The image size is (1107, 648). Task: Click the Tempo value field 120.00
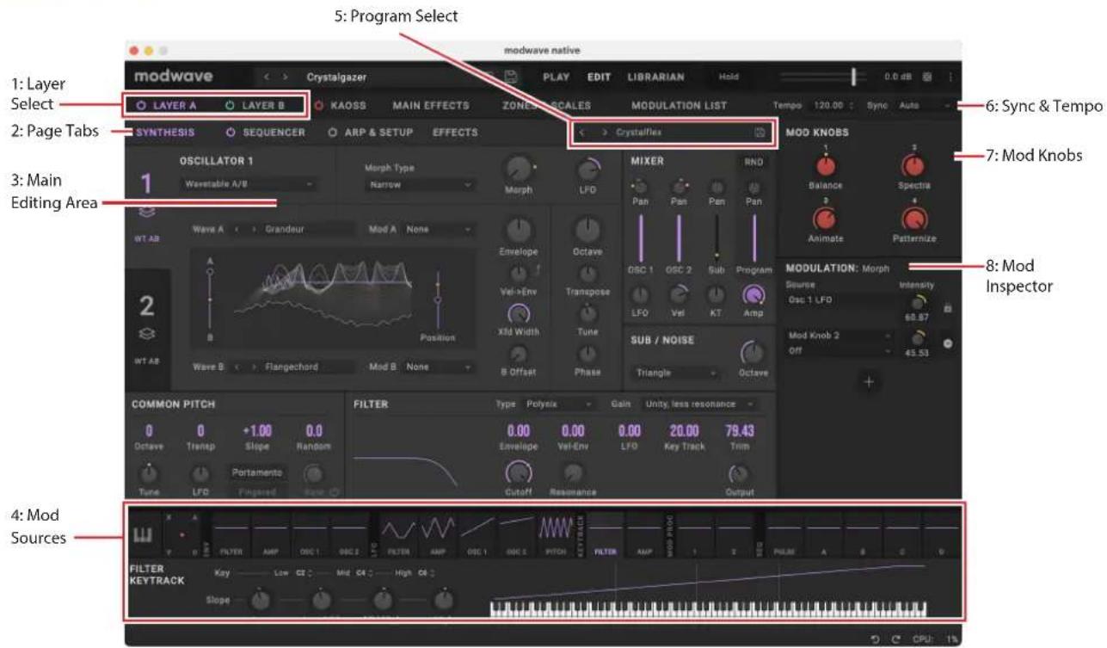(830, 106)
